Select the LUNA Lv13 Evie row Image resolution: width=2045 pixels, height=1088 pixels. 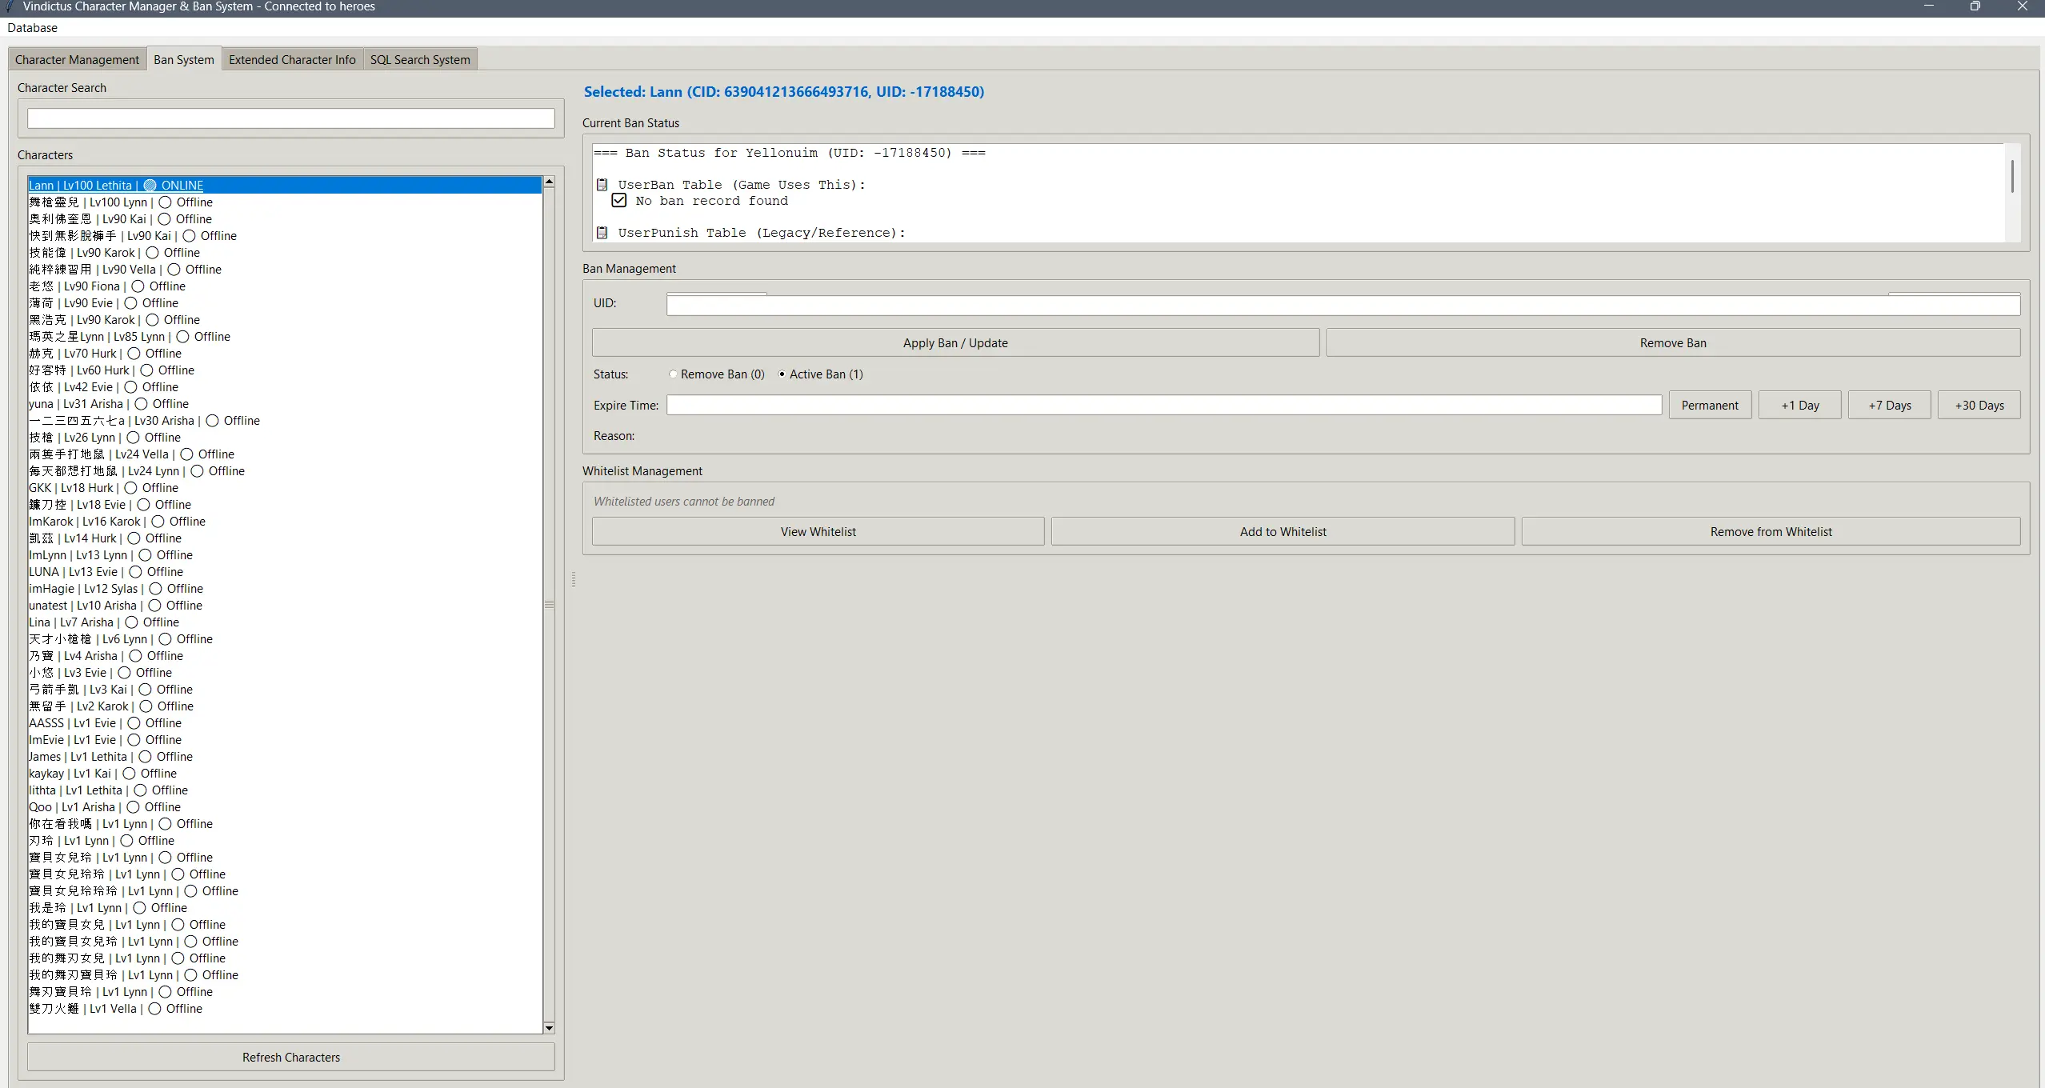click(x=284, y=571)
